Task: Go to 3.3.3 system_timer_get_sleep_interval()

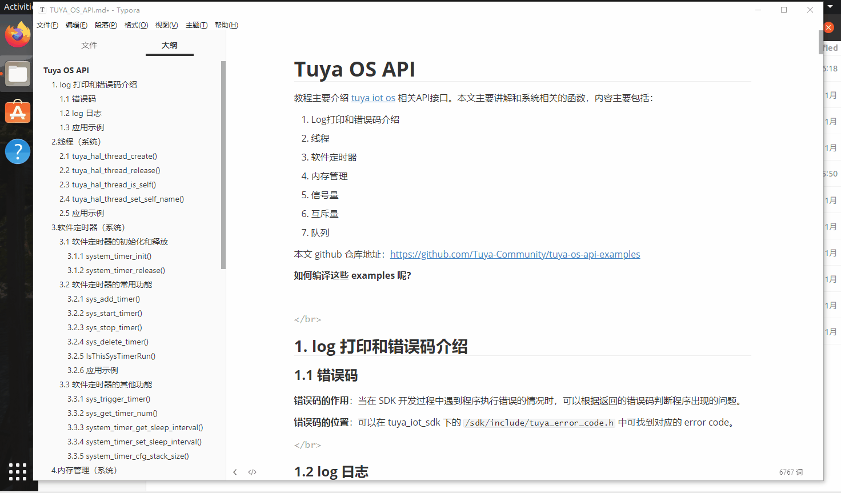Action: pyautogui.click(x=135, y=427)
